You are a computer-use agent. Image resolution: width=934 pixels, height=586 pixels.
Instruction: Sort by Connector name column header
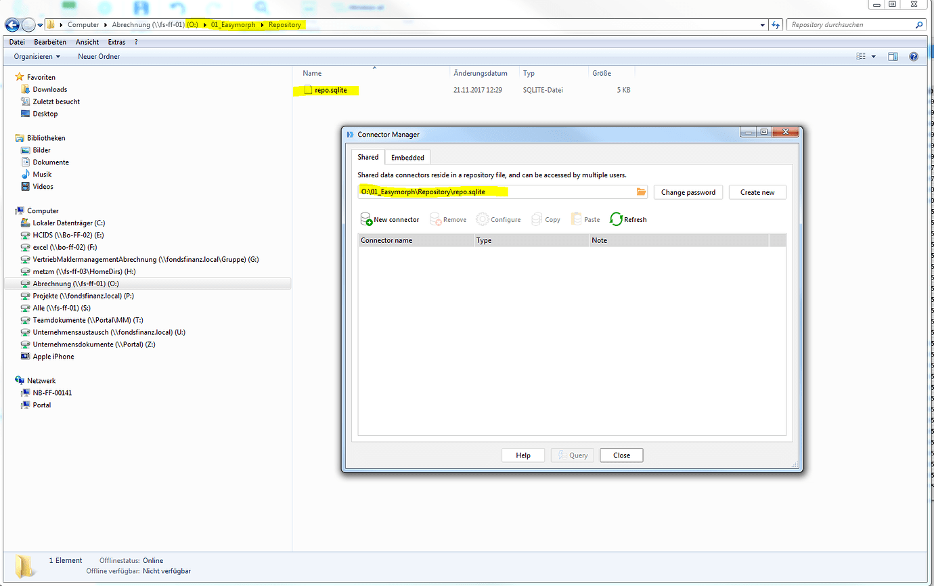coord(416,240)
